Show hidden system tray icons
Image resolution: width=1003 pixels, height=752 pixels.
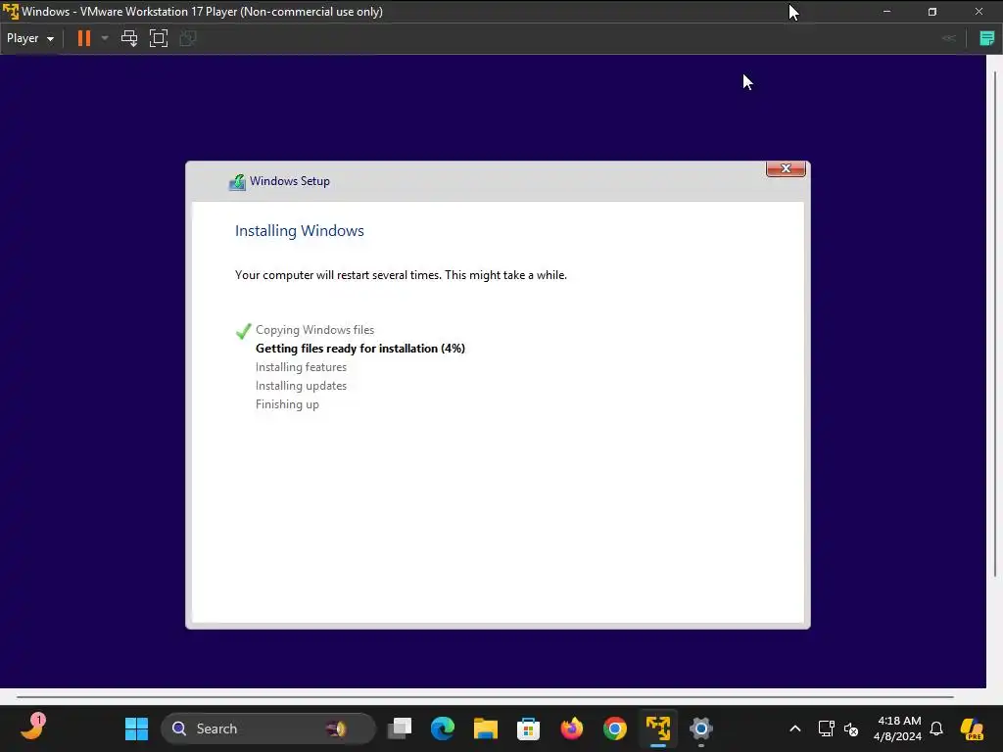[x=795, y=728]
